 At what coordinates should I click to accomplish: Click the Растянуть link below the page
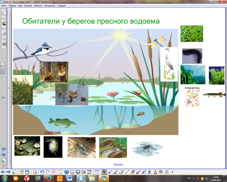tap(118, 164)
